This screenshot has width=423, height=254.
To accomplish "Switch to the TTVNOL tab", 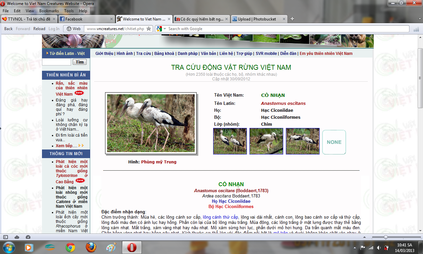I will 29,19.
